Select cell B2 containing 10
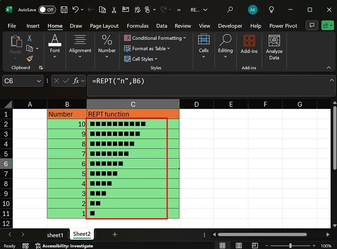337x249 pixels. [67, 124]
